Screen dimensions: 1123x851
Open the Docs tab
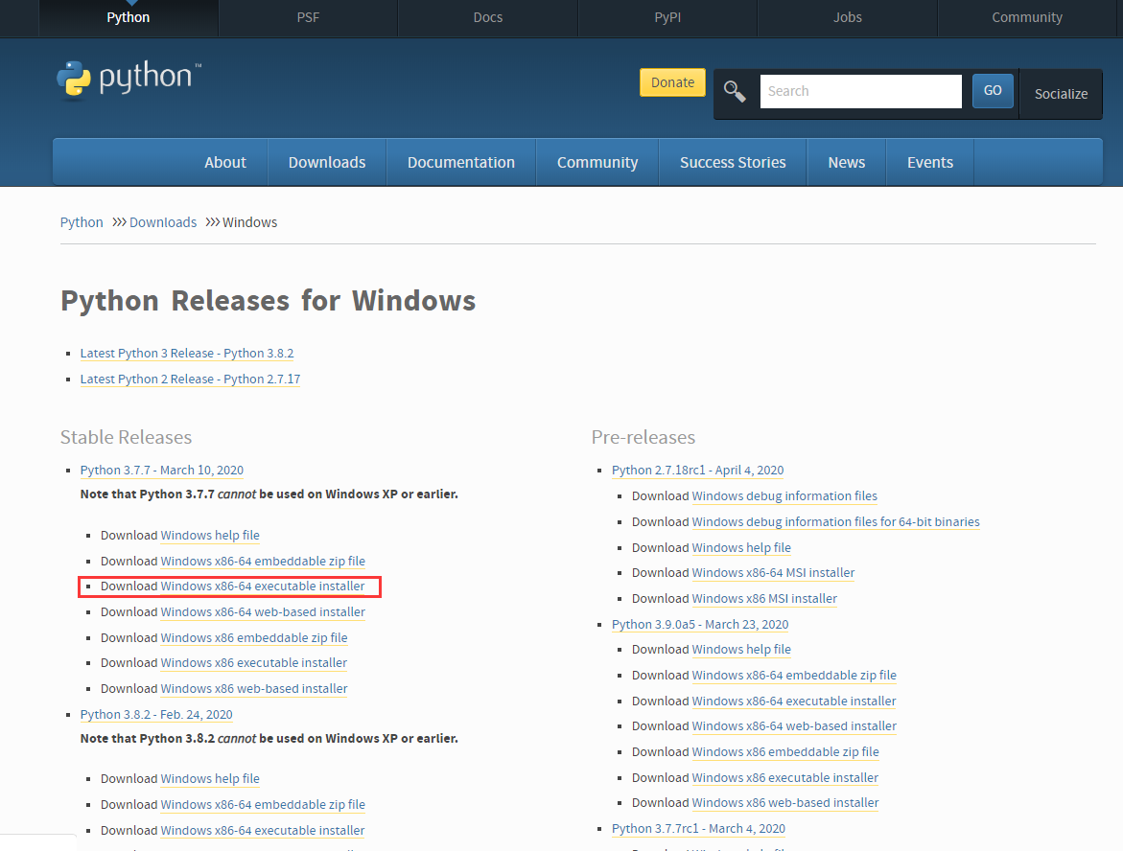[x=488, y=17]
